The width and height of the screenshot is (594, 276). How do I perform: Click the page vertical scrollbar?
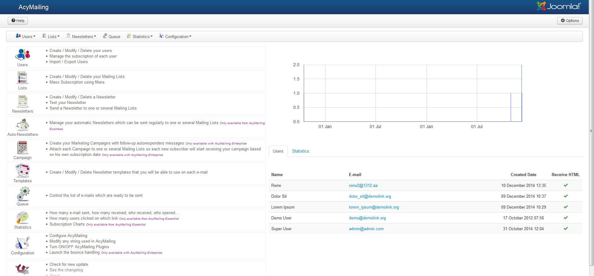click(x=591, y=133)
